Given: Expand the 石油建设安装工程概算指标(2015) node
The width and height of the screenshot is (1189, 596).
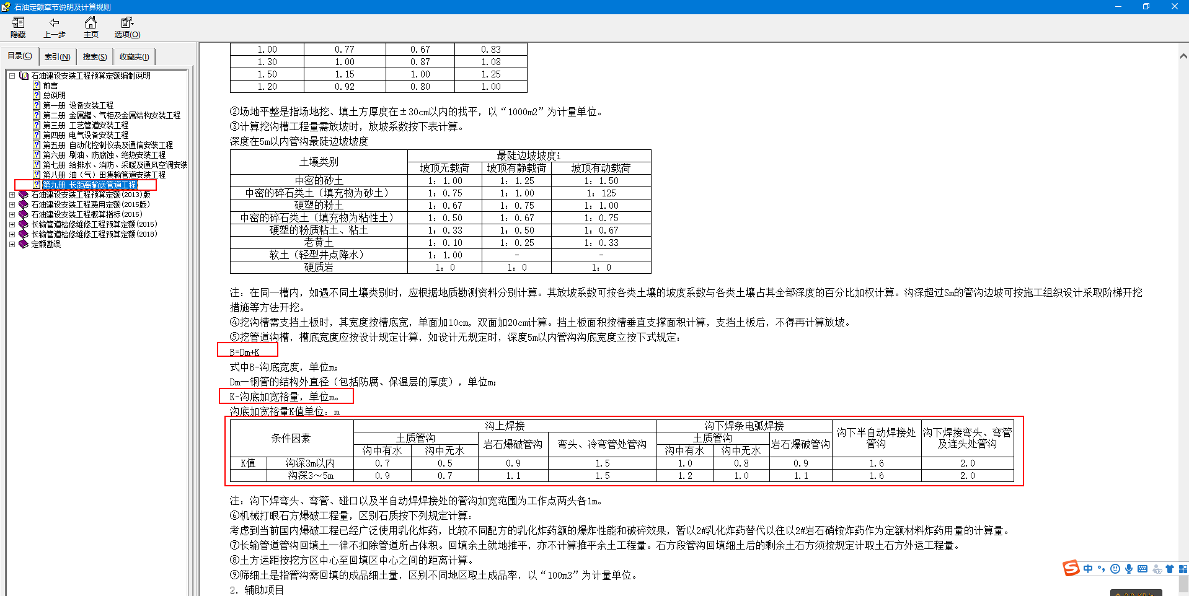Looking at the screenshot, I should 12,214.
